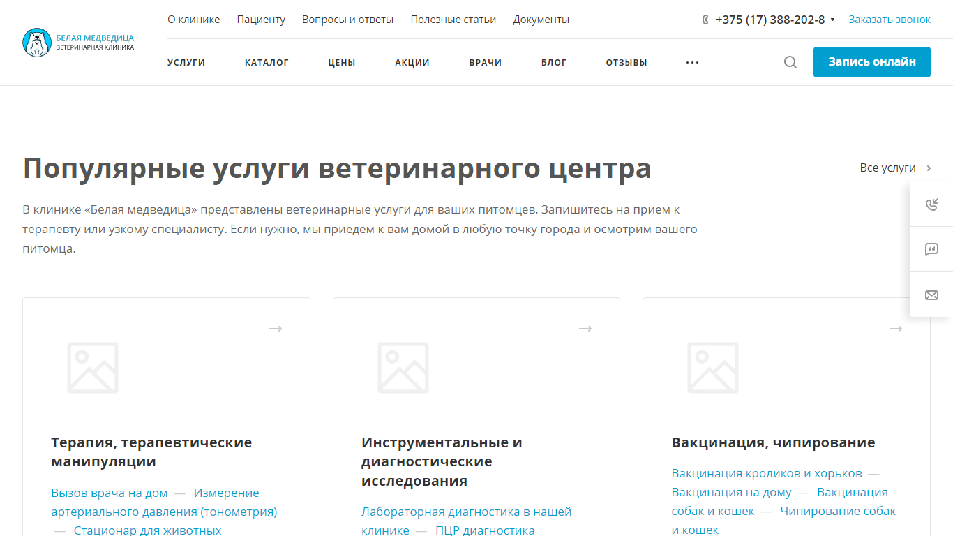Click Измерение артериального давления (тонометрия) link
This screenshot has height=536, width=953.
pos(165,502)
